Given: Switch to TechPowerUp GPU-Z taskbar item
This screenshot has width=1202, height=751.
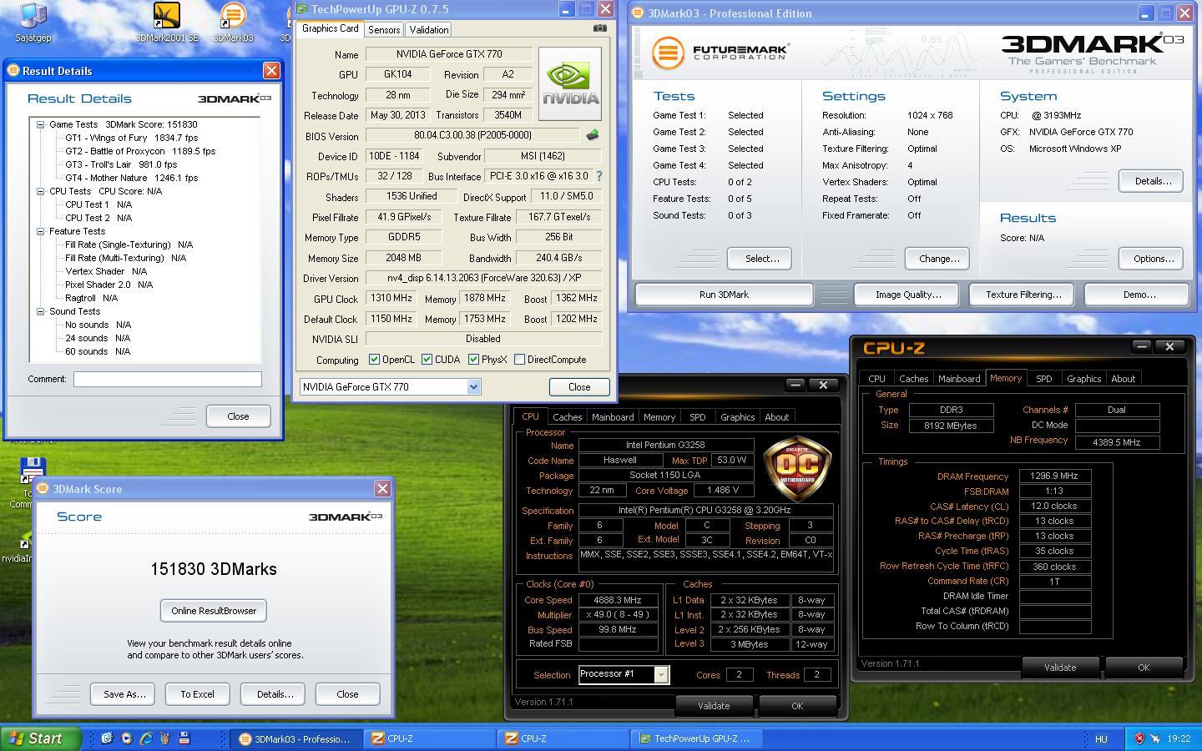Looking at the screenshot, I should pyautogui.click(x=694, y=738).
